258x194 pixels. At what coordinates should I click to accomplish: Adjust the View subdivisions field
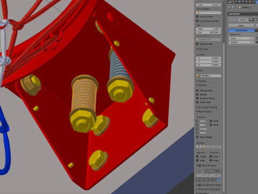(241, 38)
